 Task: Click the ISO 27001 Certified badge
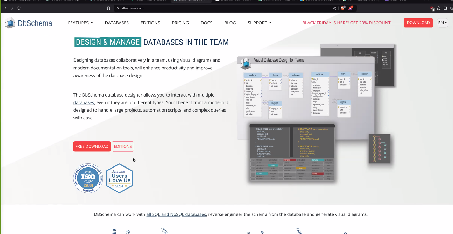coord(88,178)
